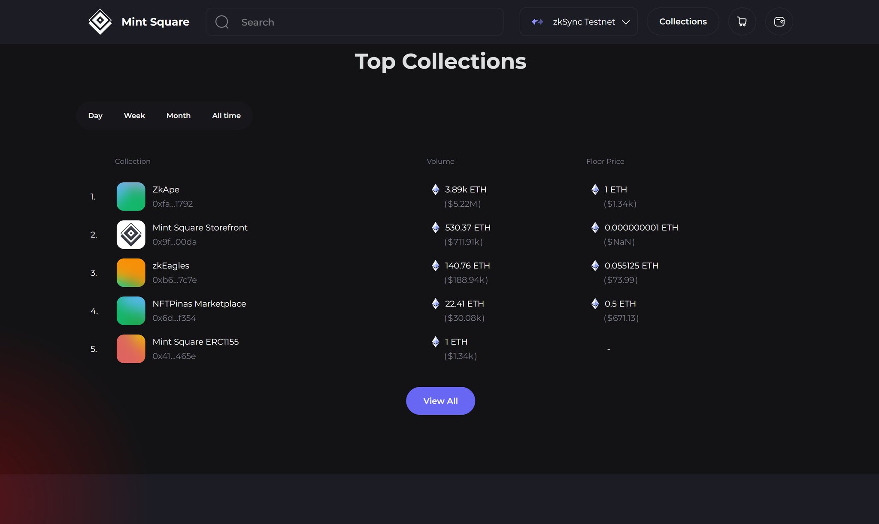
Task: Click the NFTPinas Marketplace avatar
Action: coord(131,311)
